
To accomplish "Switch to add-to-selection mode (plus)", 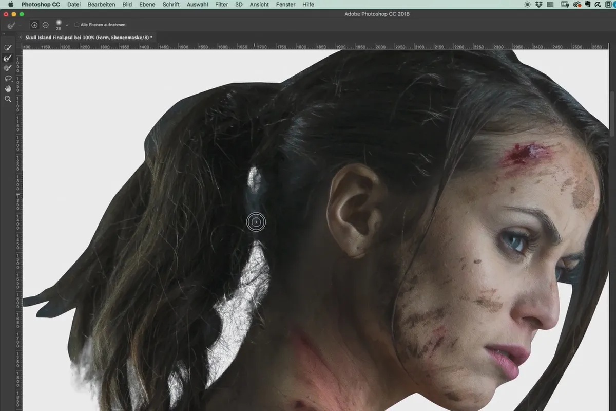I will (x=34, y=25).
